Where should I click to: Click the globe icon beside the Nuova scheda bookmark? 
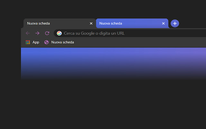pos(46,42)
